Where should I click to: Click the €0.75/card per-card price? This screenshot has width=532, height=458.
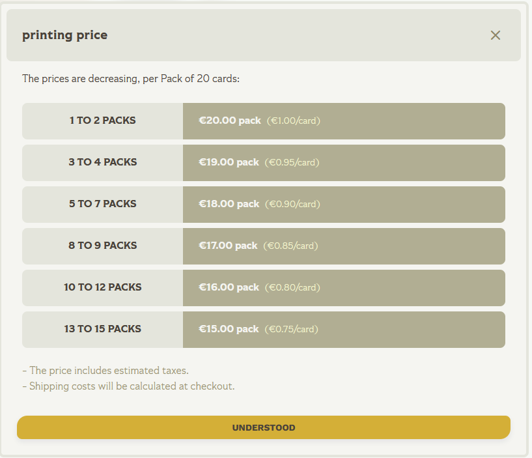pos(291,329)
